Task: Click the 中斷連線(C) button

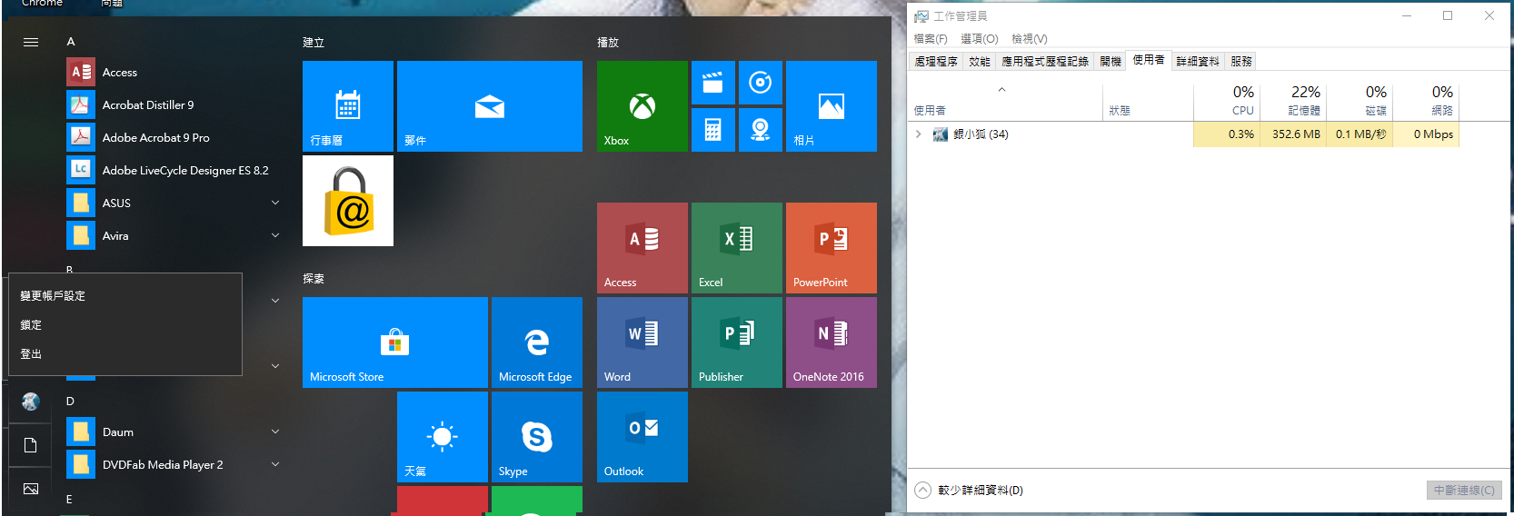Action: tap(1464, 490)
